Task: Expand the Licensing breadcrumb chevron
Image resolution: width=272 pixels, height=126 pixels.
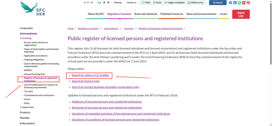Action: click(135, 28)
